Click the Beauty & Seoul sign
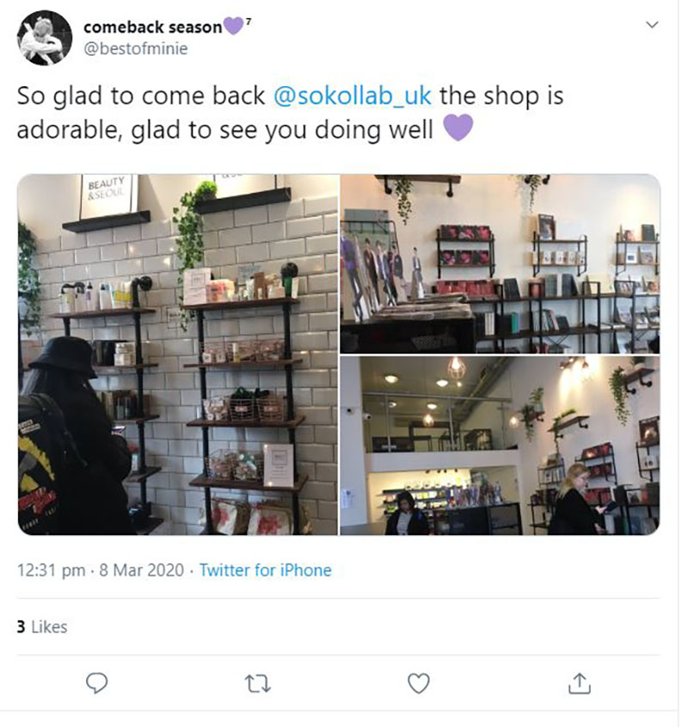Screen dimensions: 688x727 [x=106, y=196]
